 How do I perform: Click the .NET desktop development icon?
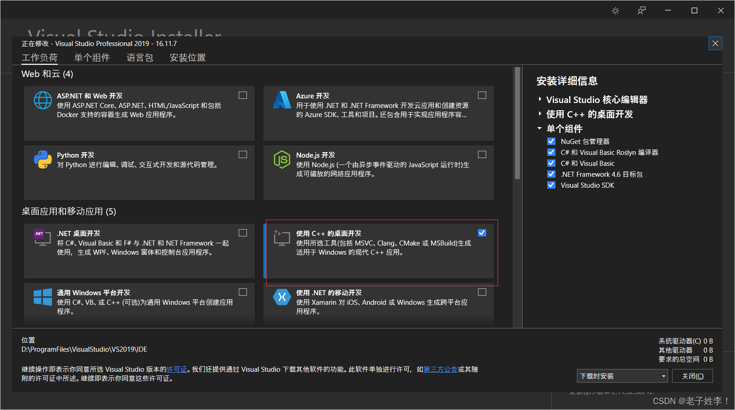[x=42, y=238]
